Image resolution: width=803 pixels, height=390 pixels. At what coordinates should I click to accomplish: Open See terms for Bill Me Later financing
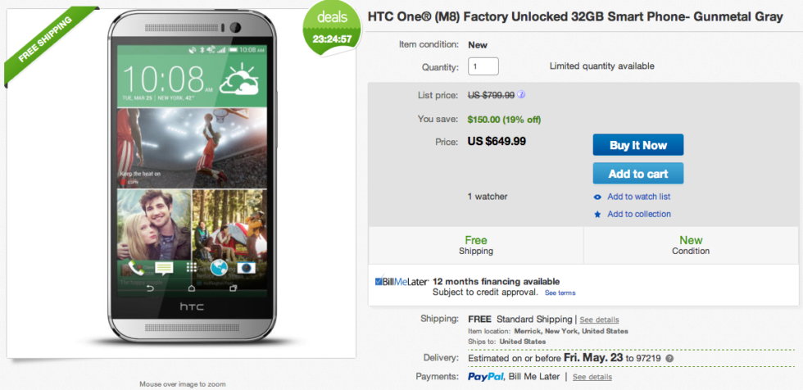(x=560, y=292)
